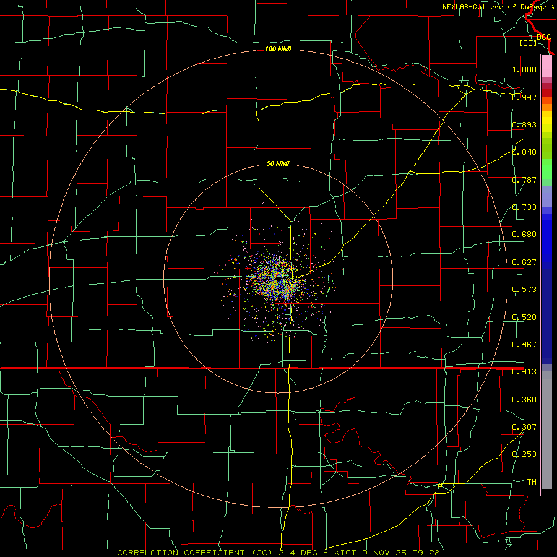The image size is (557, 557).
Task: Pick the bright green segment of the color bar
Action: [546, 169]
